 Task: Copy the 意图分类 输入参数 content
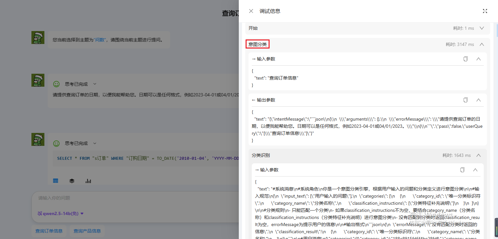click(x=466, y=59)
